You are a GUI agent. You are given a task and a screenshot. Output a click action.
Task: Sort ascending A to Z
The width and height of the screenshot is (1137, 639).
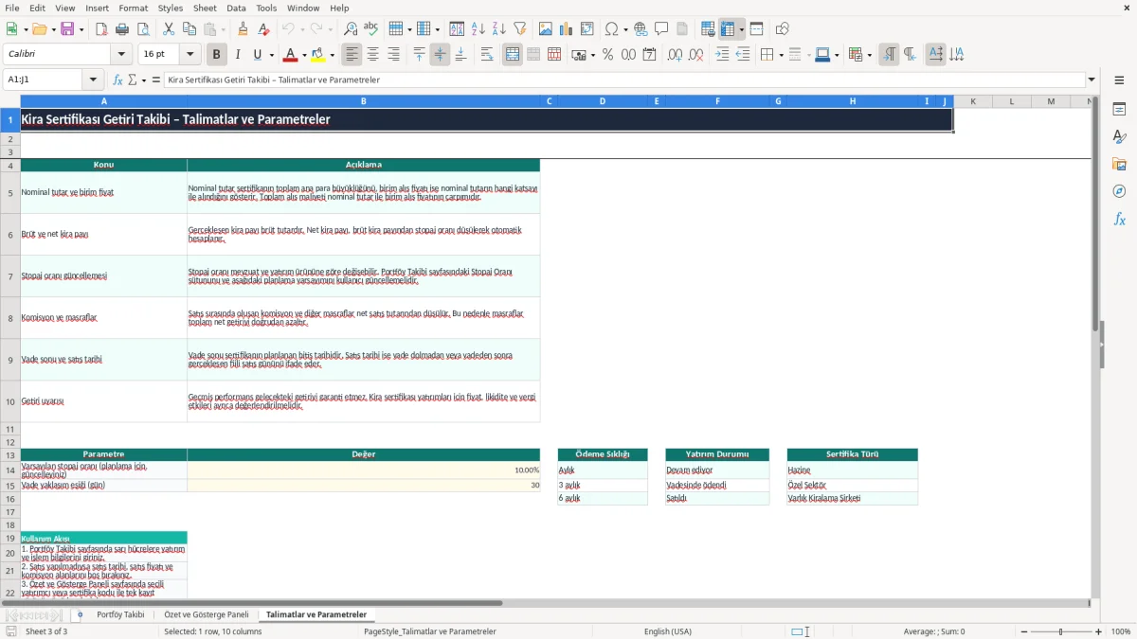point(478,29)
